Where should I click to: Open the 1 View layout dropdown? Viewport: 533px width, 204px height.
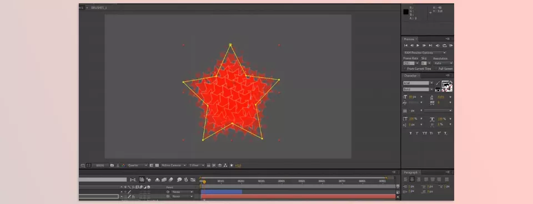(197, 165)
